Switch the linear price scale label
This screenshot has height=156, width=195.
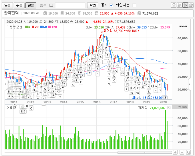(183, 26)
